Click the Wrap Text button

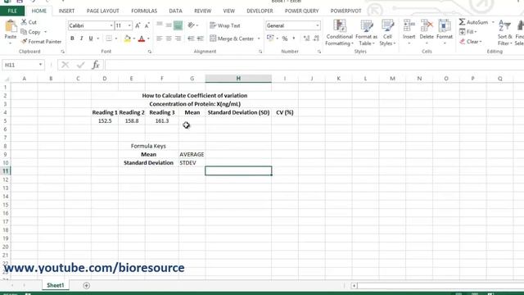coord(225,25)
